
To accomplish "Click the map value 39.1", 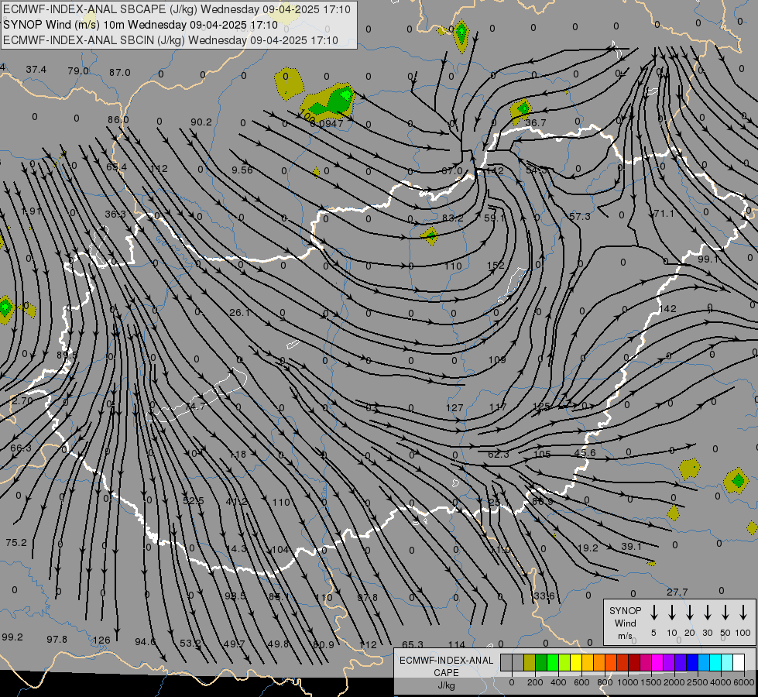I will click(x=631, y=546).
